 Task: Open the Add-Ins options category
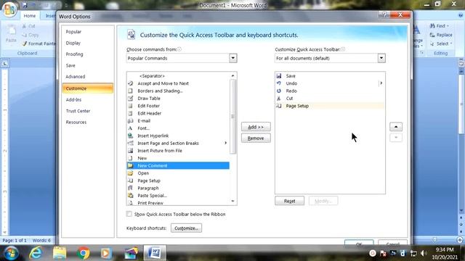coord(88,100)
